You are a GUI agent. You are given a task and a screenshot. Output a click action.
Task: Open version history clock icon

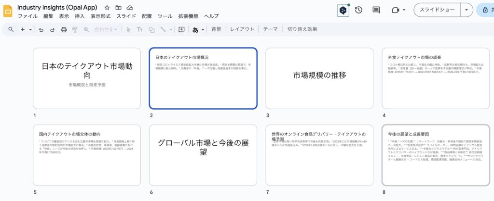pyautogui.click(x=358, y=10)
